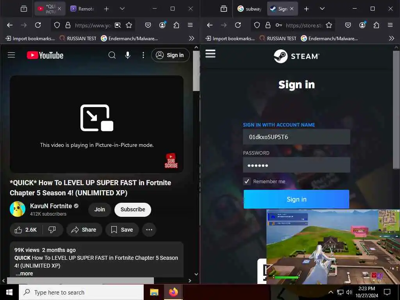Click the YouTube URL address field
This screenshot has height=300, width=400.
click(x=93, y=25)
